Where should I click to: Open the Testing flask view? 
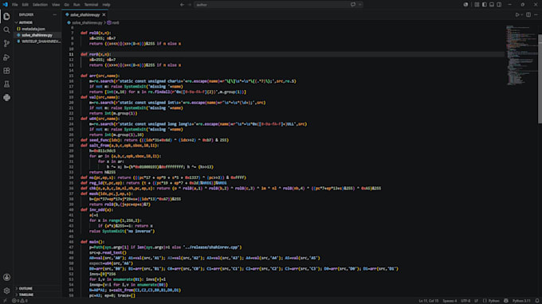pos(6,84)
